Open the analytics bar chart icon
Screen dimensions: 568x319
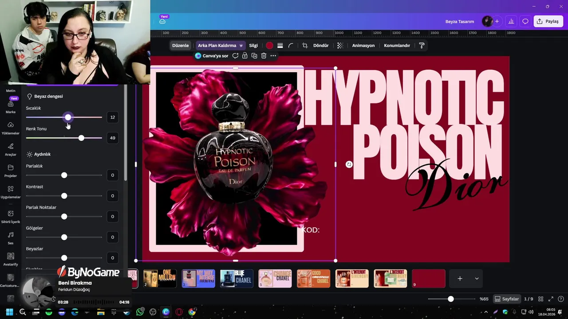pyautogui.click(x=511, y=21)
